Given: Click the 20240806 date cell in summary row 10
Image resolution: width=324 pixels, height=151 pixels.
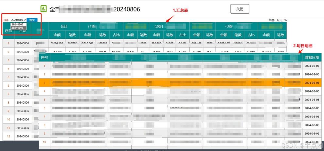Looking at the screenshot, I should click(x=23, y=119).
